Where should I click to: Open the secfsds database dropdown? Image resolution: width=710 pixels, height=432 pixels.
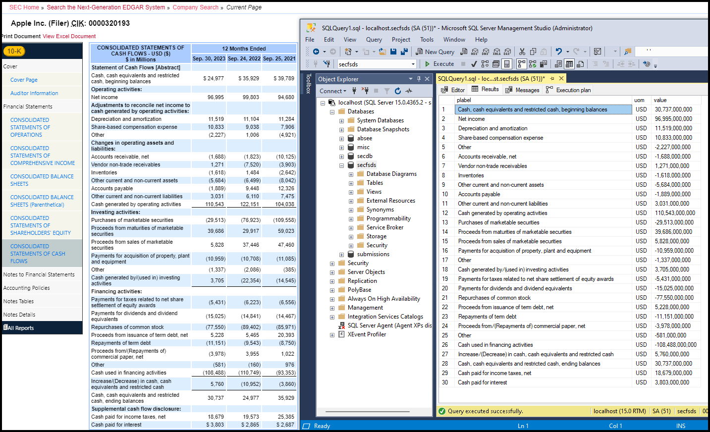[413, 64]
